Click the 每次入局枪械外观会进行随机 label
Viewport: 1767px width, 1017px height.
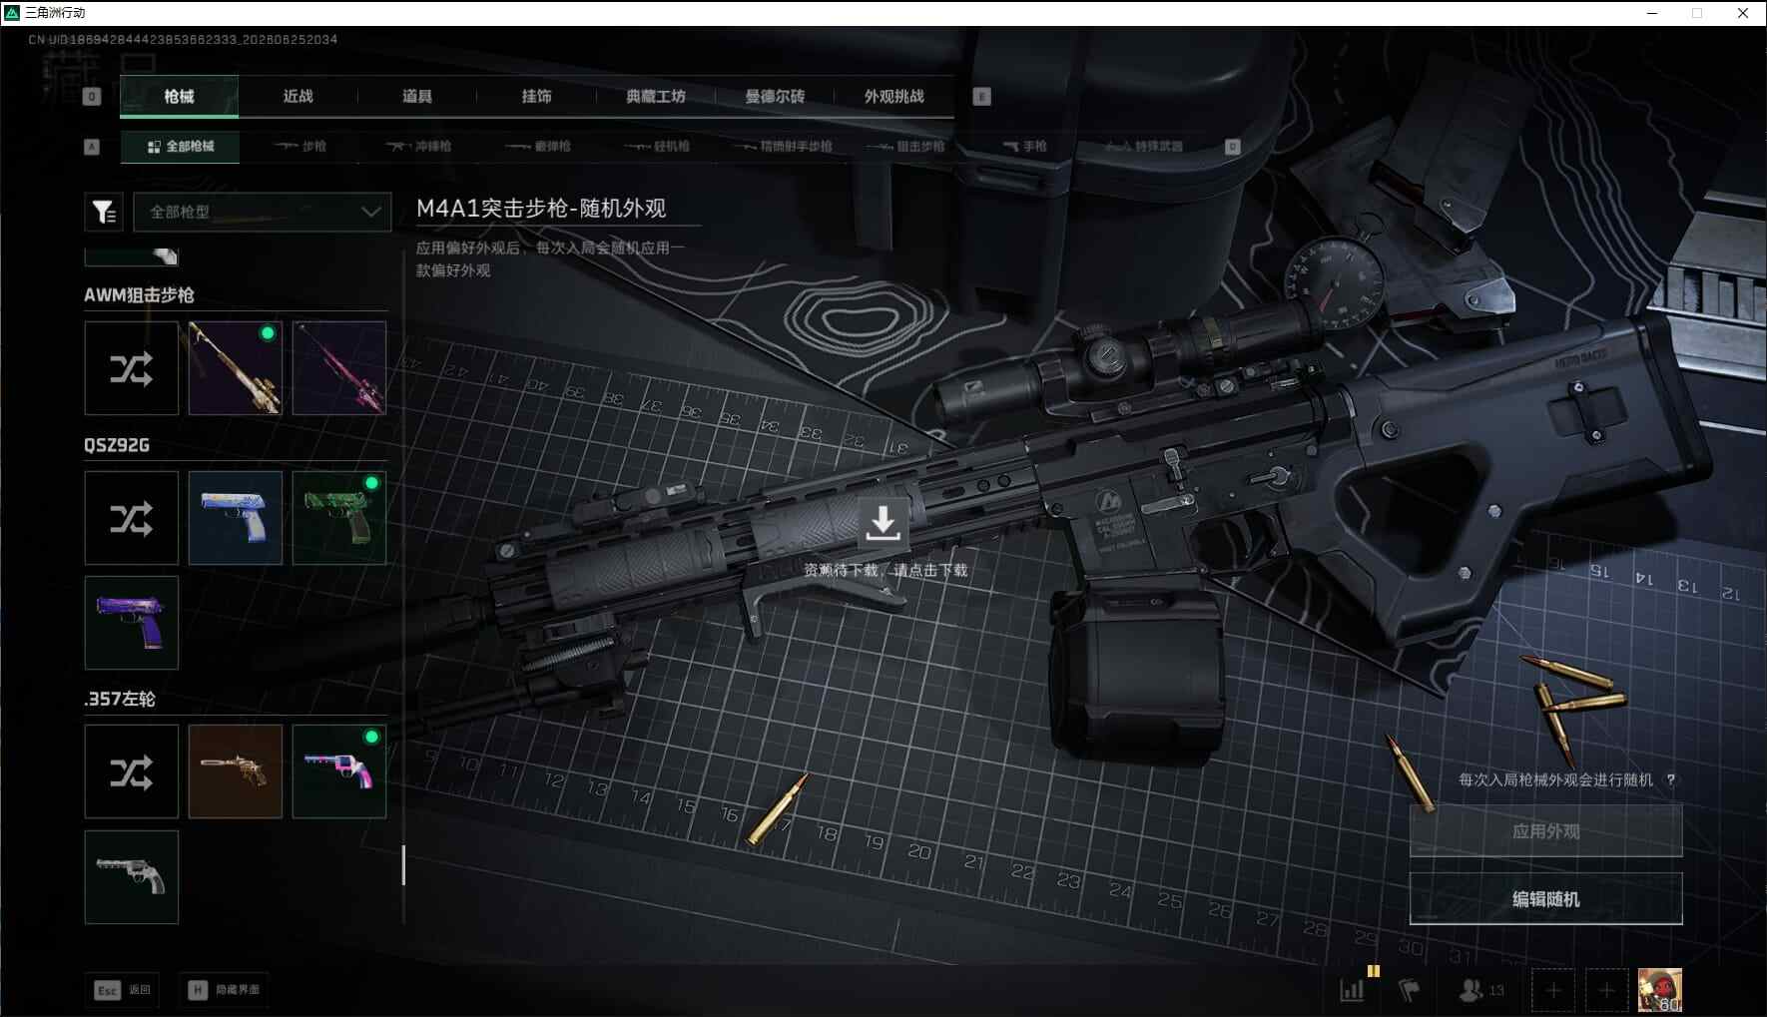point(1555,779)
